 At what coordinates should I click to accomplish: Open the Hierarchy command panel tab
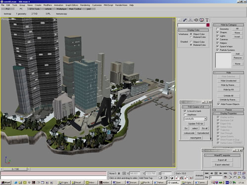pyautogui.click(x=191, y=20)
